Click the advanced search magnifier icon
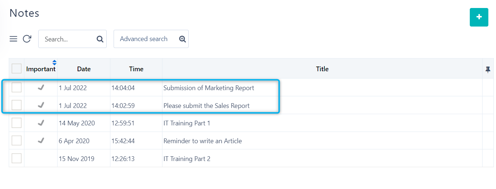Viewport: 496px width, 189px height. (x=182, y=39)
